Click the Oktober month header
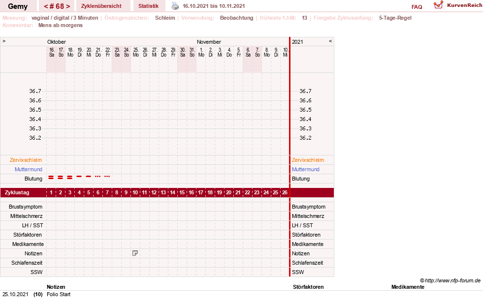This screenshot has height=306, width=483. [x=56, y=42]
